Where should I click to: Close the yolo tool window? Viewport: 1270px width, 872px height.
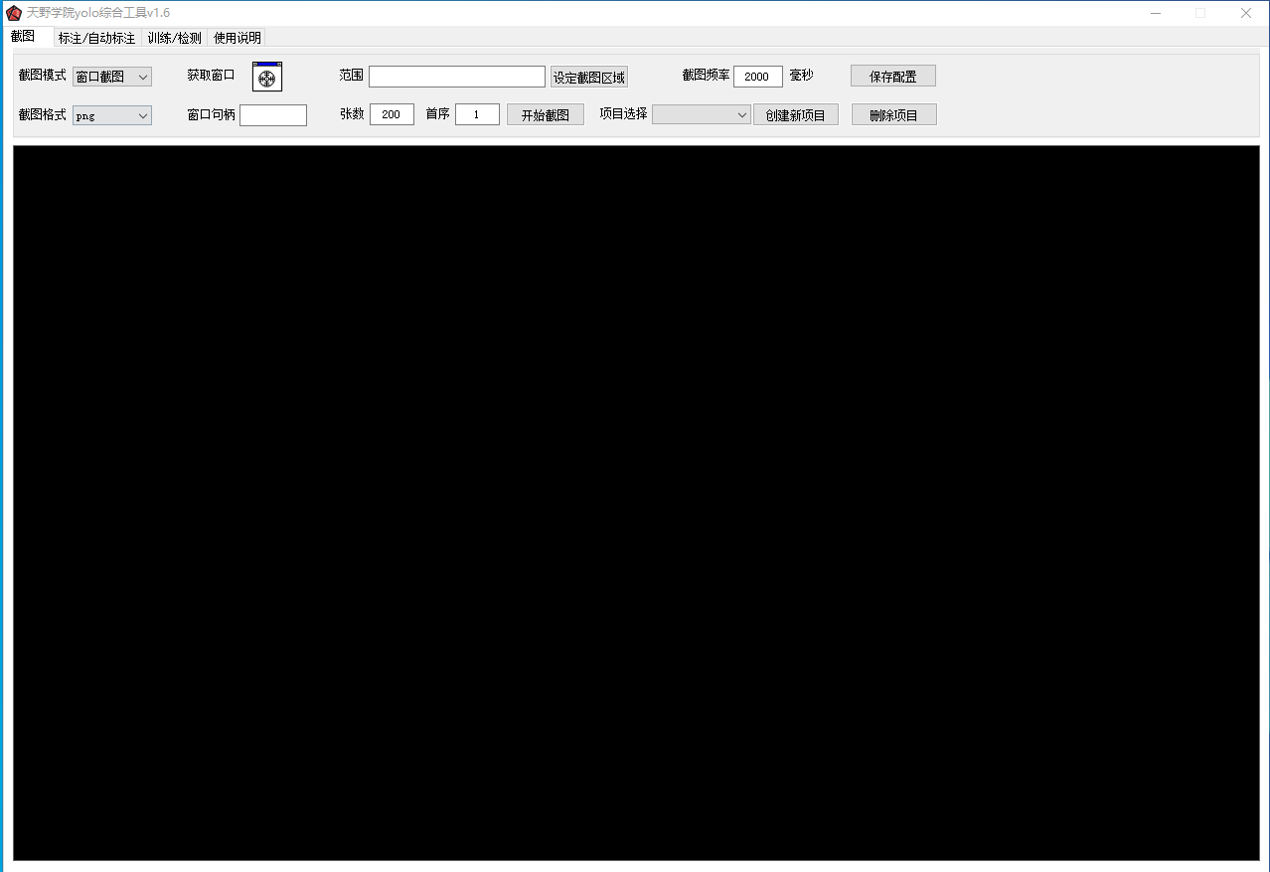tap(1246, 13)
